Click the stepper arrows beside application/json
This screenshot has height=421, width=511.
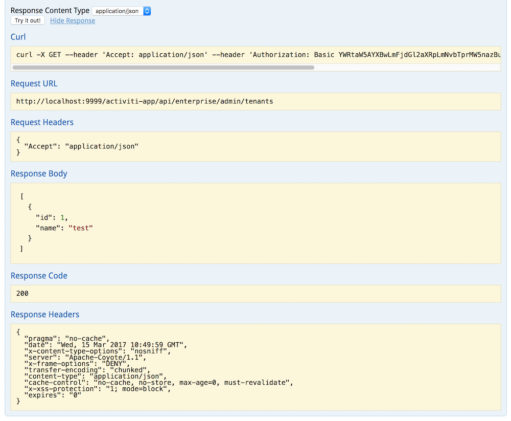tap(147, 10)
